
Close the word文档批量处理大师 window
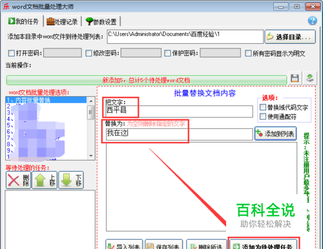pos(313,6)
